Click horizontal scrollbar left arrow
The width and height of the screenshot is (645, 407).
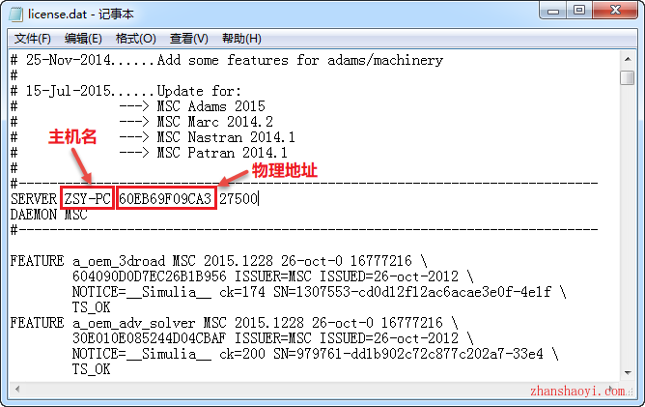17,389
